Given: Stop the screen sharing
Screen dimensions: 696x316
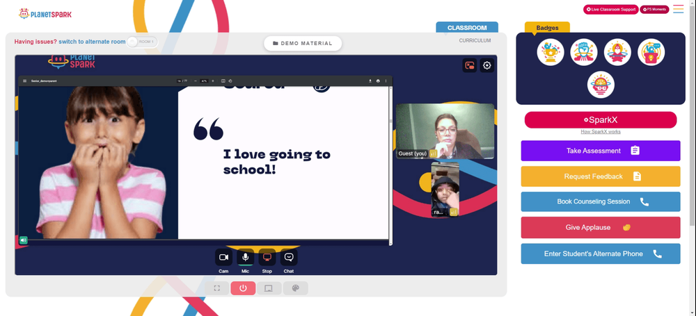Looking at the screenshot, I should (x=267, y=258).
